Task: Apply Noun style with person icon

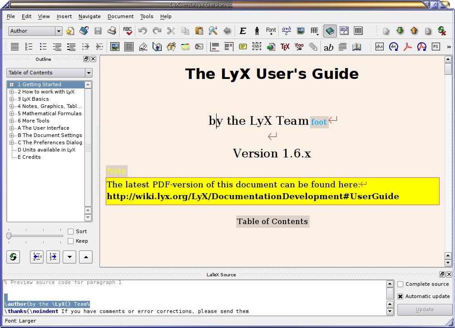Action: click(x=257, y=31)
